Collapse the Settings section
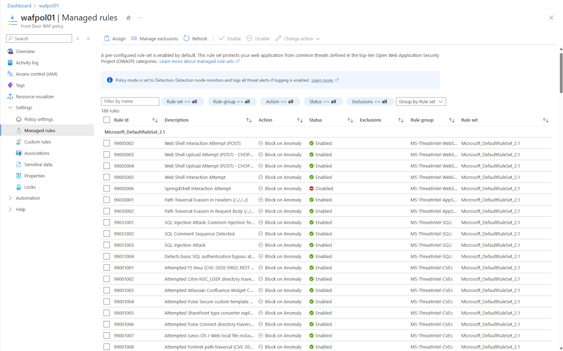This screenshot has height=351, width=563. (x=10, y=108)
